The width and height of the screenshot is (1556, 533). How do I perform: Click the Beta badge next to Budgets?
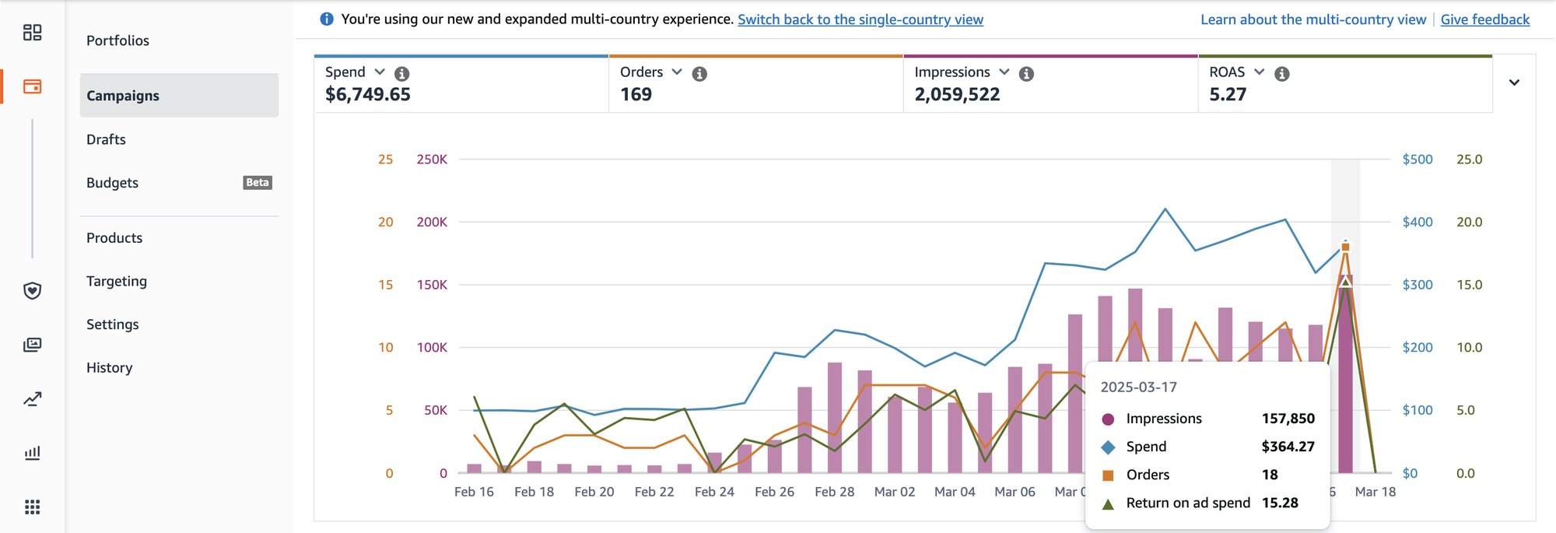tap(258, 183)
